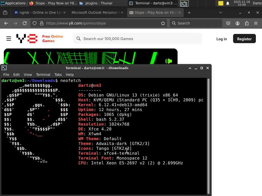Open the notification bell icon
262x196 pixels.
(x=227, y=3)
